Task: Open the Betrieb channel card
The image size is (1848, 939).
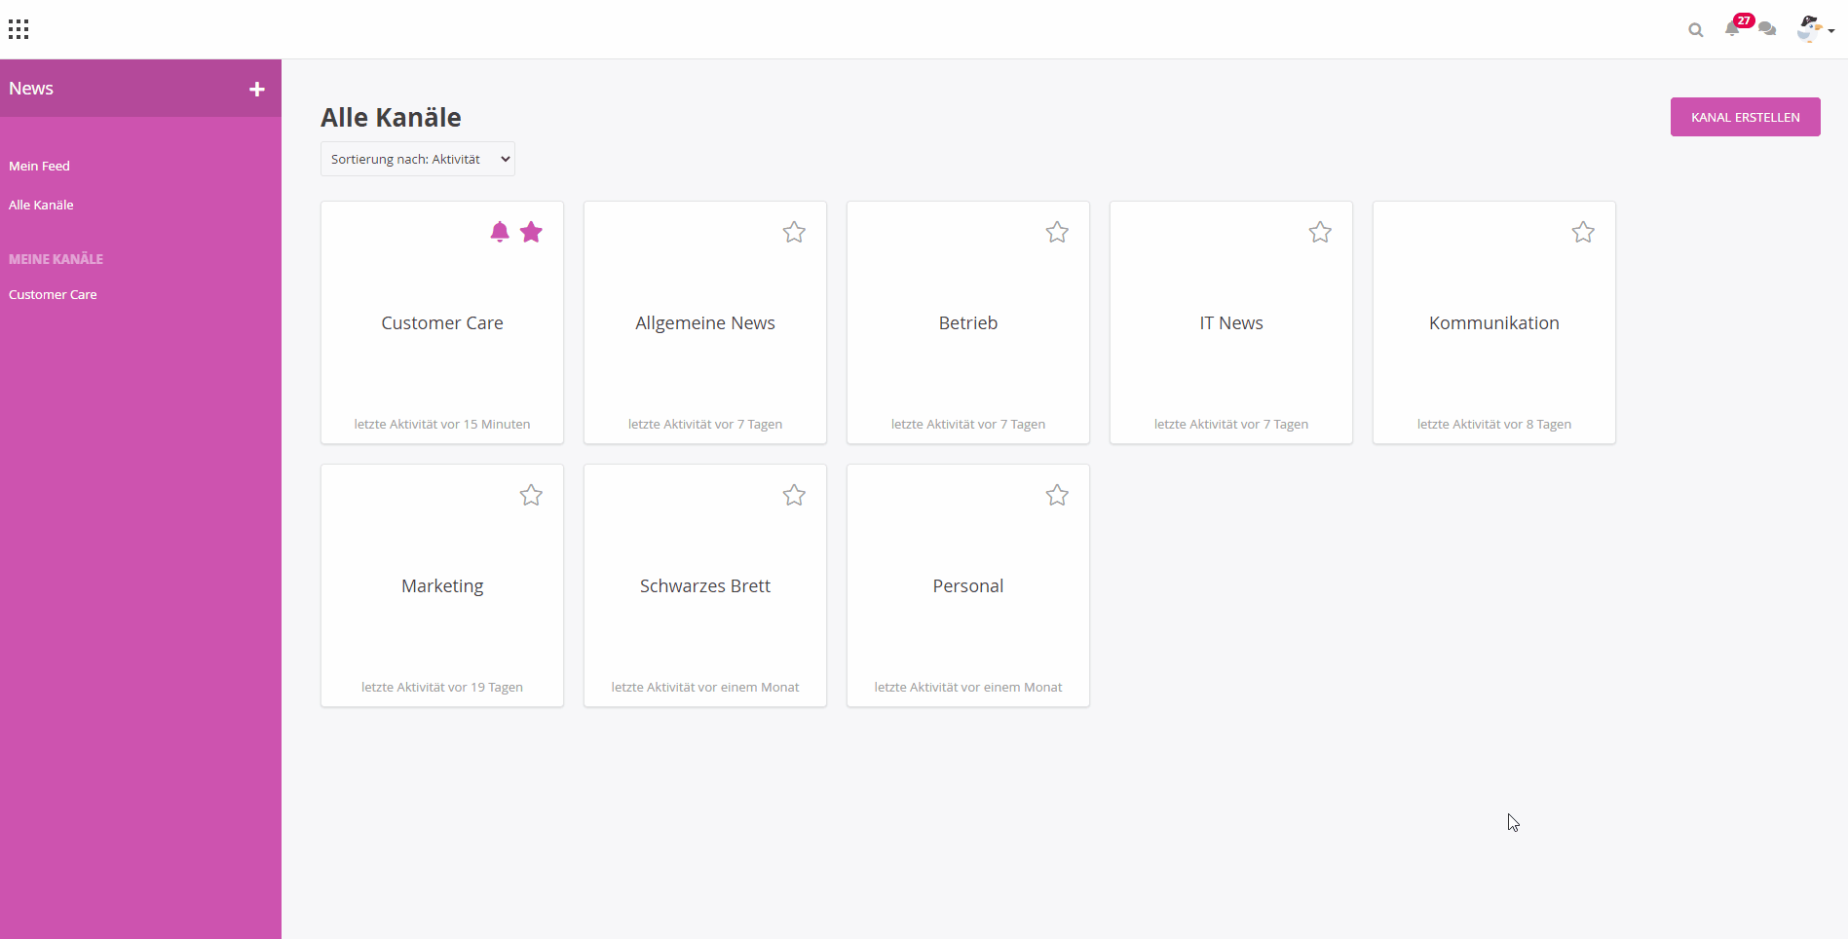Action: click(x=968, y=322)
